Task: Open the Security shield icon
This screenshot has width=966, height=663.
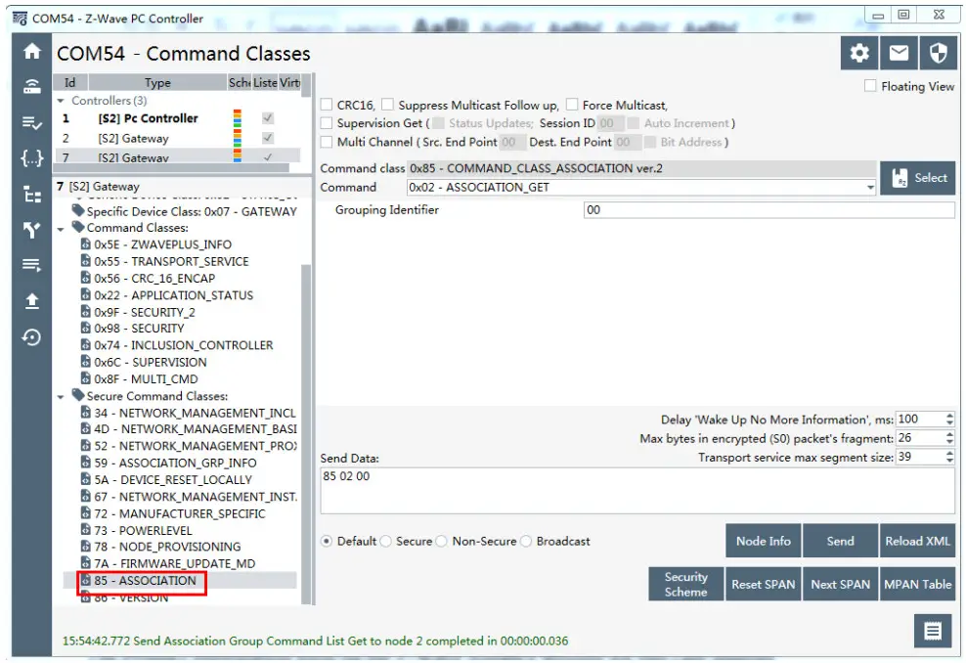Action: point(936,54)
